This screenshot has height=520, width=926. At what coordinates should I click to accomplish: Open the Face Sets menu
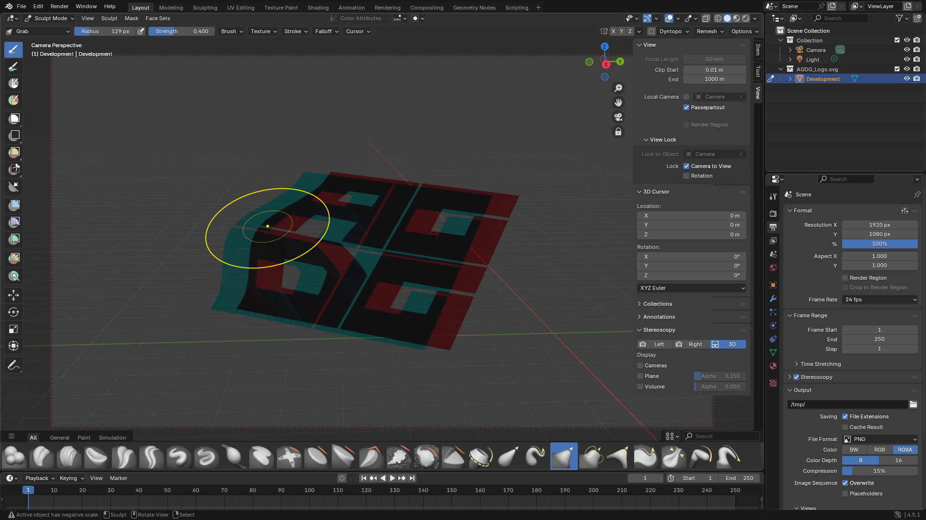[158, 18]
